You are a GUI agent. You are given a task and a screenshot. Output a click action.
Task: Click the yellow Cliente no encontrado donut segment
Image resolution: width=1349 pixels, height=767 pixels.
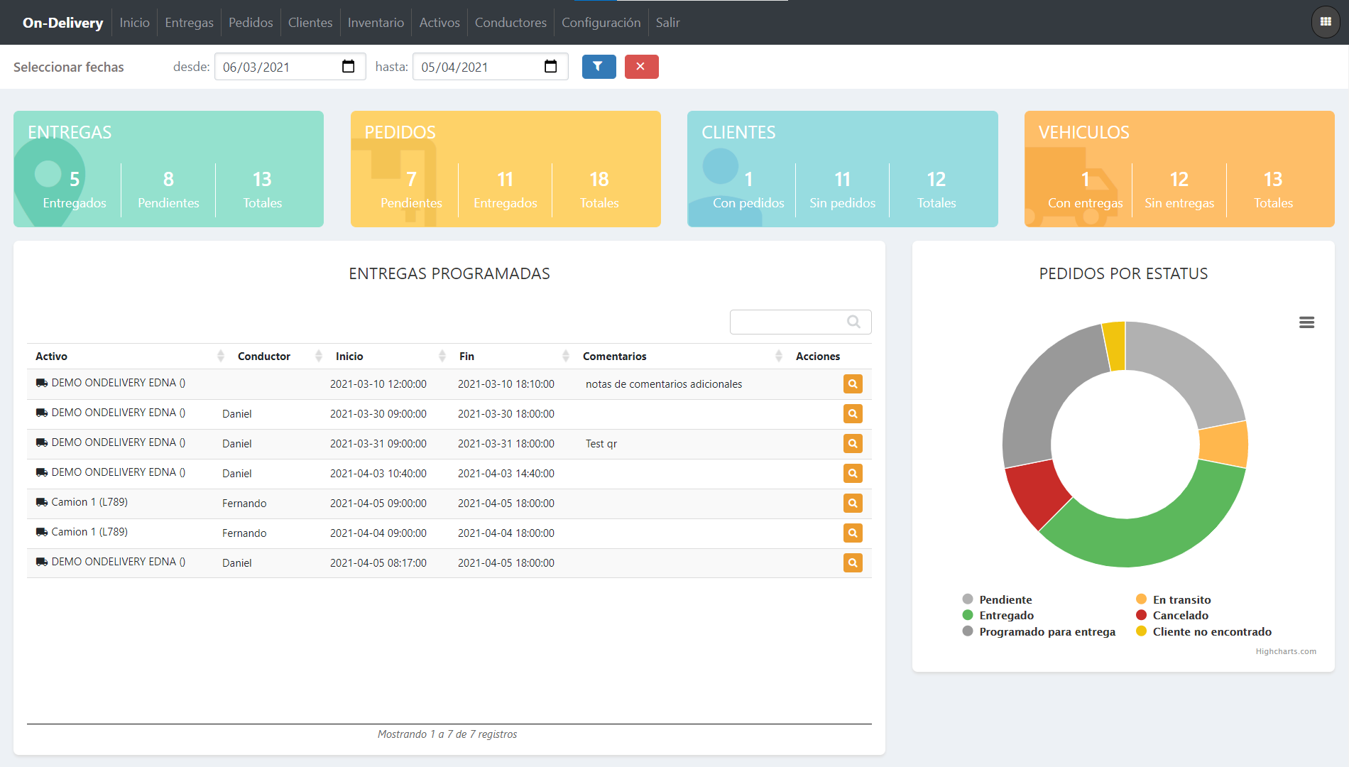tap(1115, 346)
